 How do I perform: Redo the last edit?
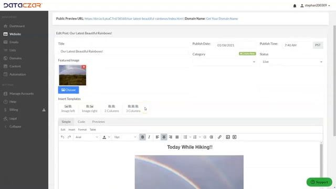tap(69, 137)
